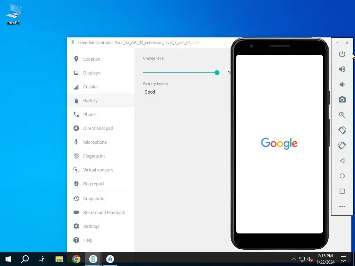Open the Windows Start menu
This screenshot has width=355, height=266.
click(8, 259)
